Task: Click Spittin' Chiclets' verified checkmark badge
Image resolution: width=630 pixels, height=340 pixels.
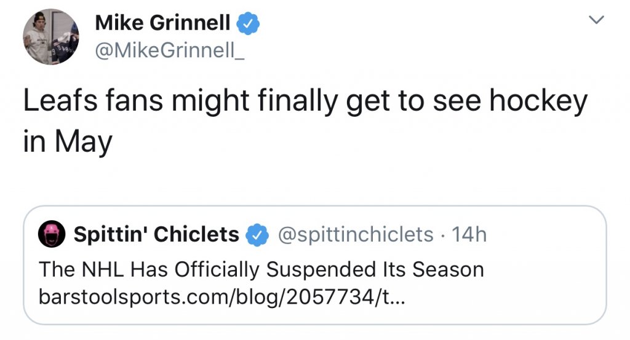Action: click(257, 234)
